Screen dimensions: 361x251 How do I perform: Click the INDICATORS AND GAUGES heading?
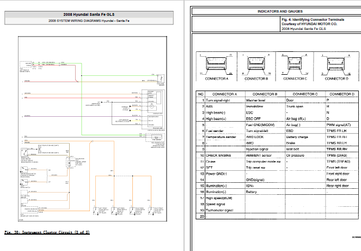pyautogui.click(x=280, y=11)
